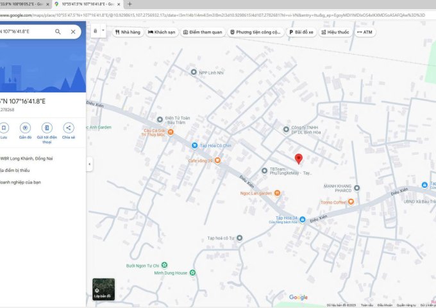Click the Chia sẻ share icon
Screen dimensions: 436x308
(69, 128)
